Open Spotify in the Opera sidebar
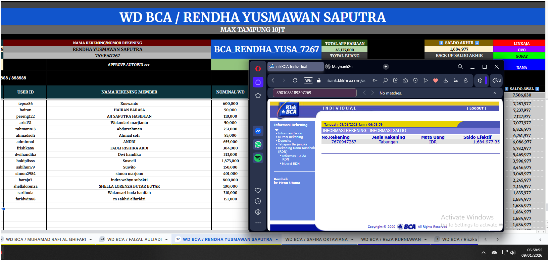549x261 pixels. pos(258,158)
